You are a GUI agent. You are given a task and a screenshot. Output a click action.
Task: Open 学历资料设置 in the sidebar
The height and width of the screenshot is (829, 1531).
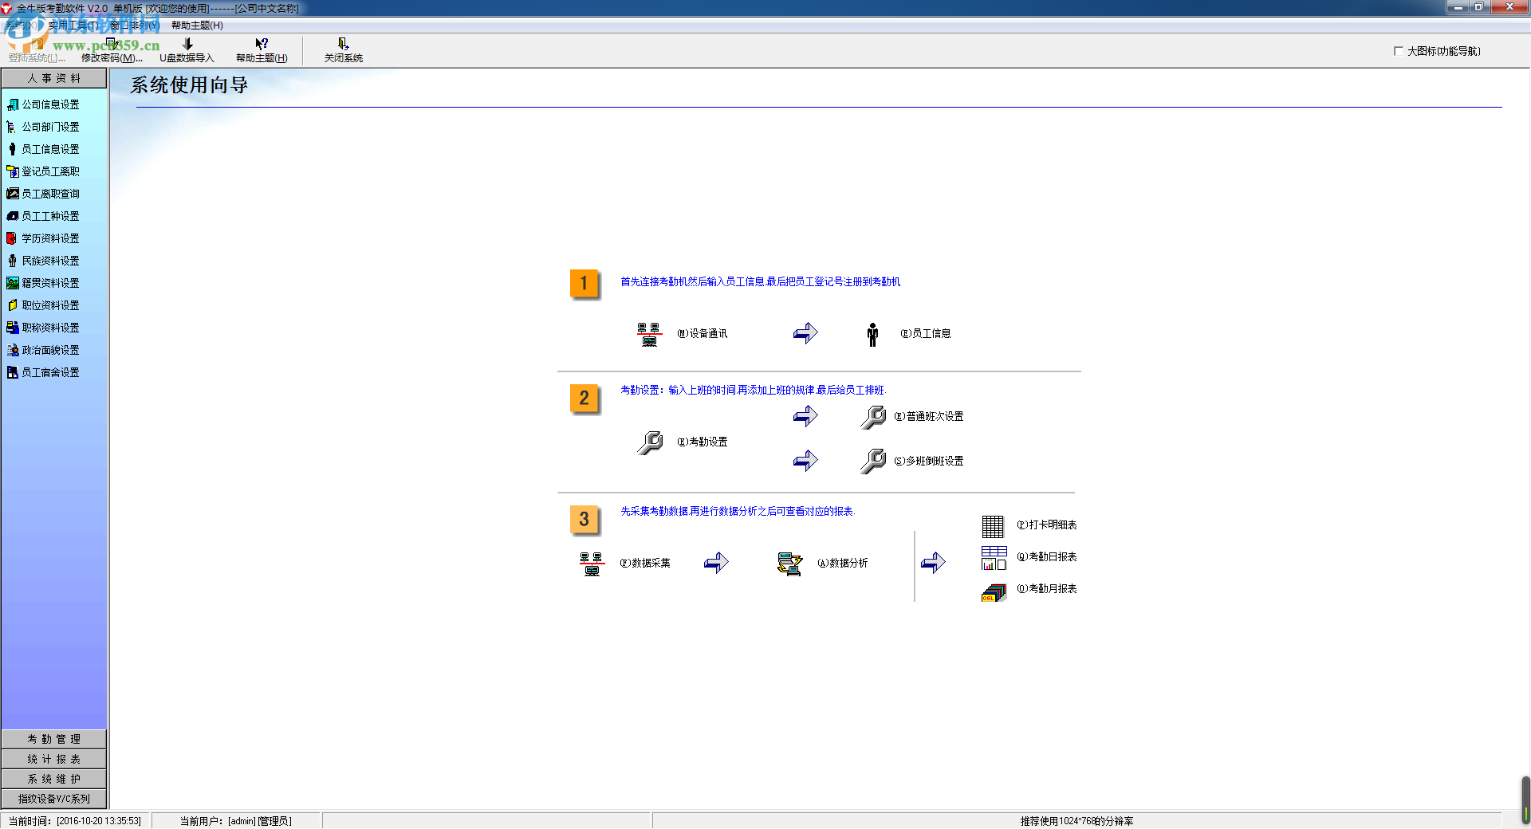44,238
